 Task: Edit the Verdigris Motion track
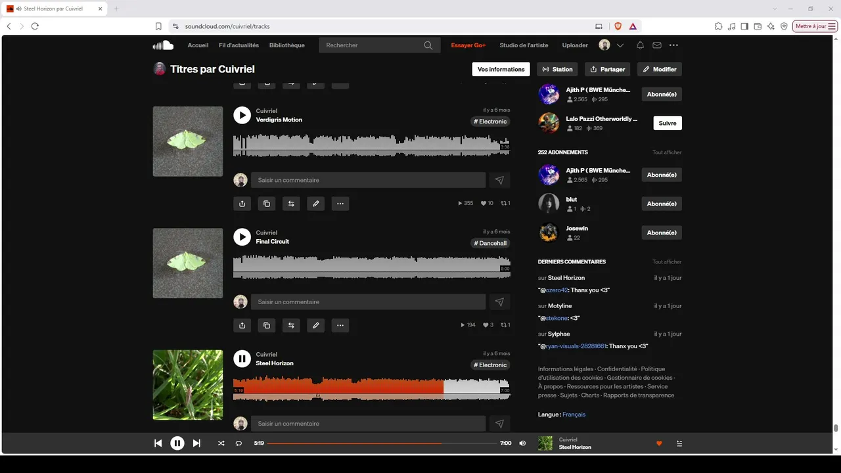[x=315, y=204]
